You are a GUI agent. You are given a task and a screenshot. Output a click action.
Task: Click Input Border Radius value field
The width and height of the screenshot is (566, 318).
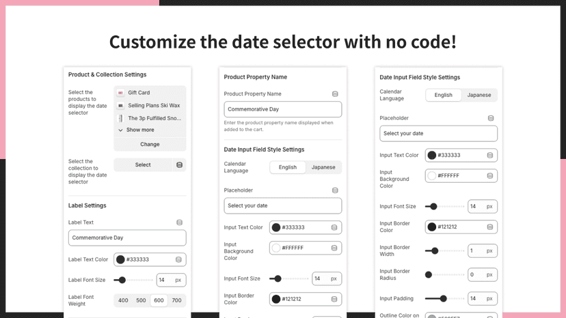[482, 275]
